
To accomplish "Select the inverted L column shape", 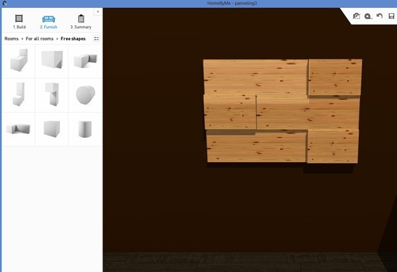I will click(52, 95).
